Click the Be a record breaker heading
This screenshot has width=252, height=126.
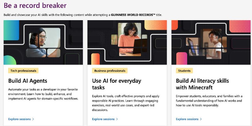pyautogui.click(x=35, y=5)
